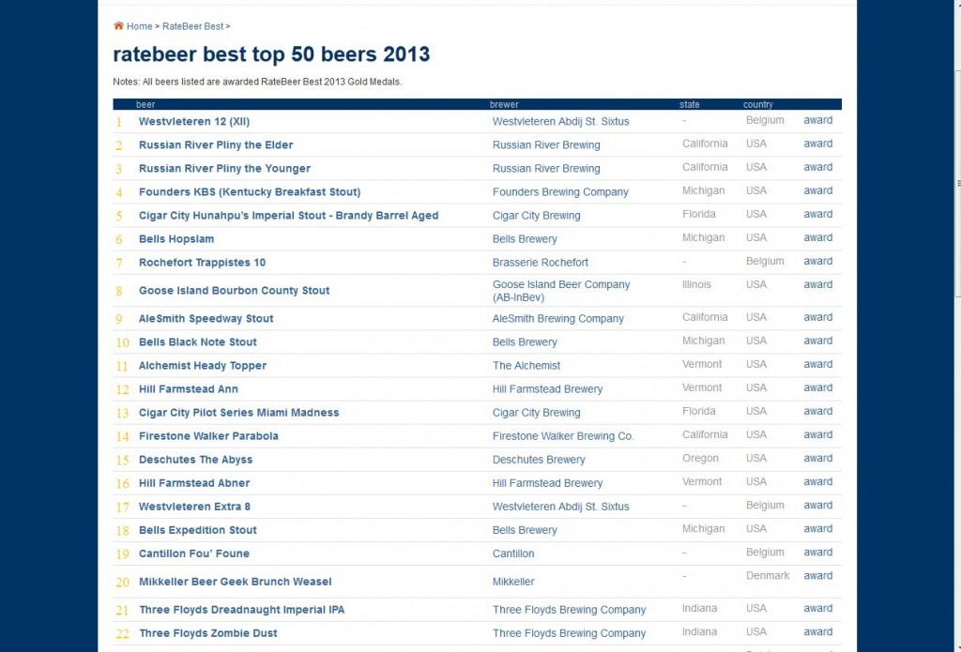Select Three Floyds Zombie Dust

pyautogui.click(x=208, y=633)
